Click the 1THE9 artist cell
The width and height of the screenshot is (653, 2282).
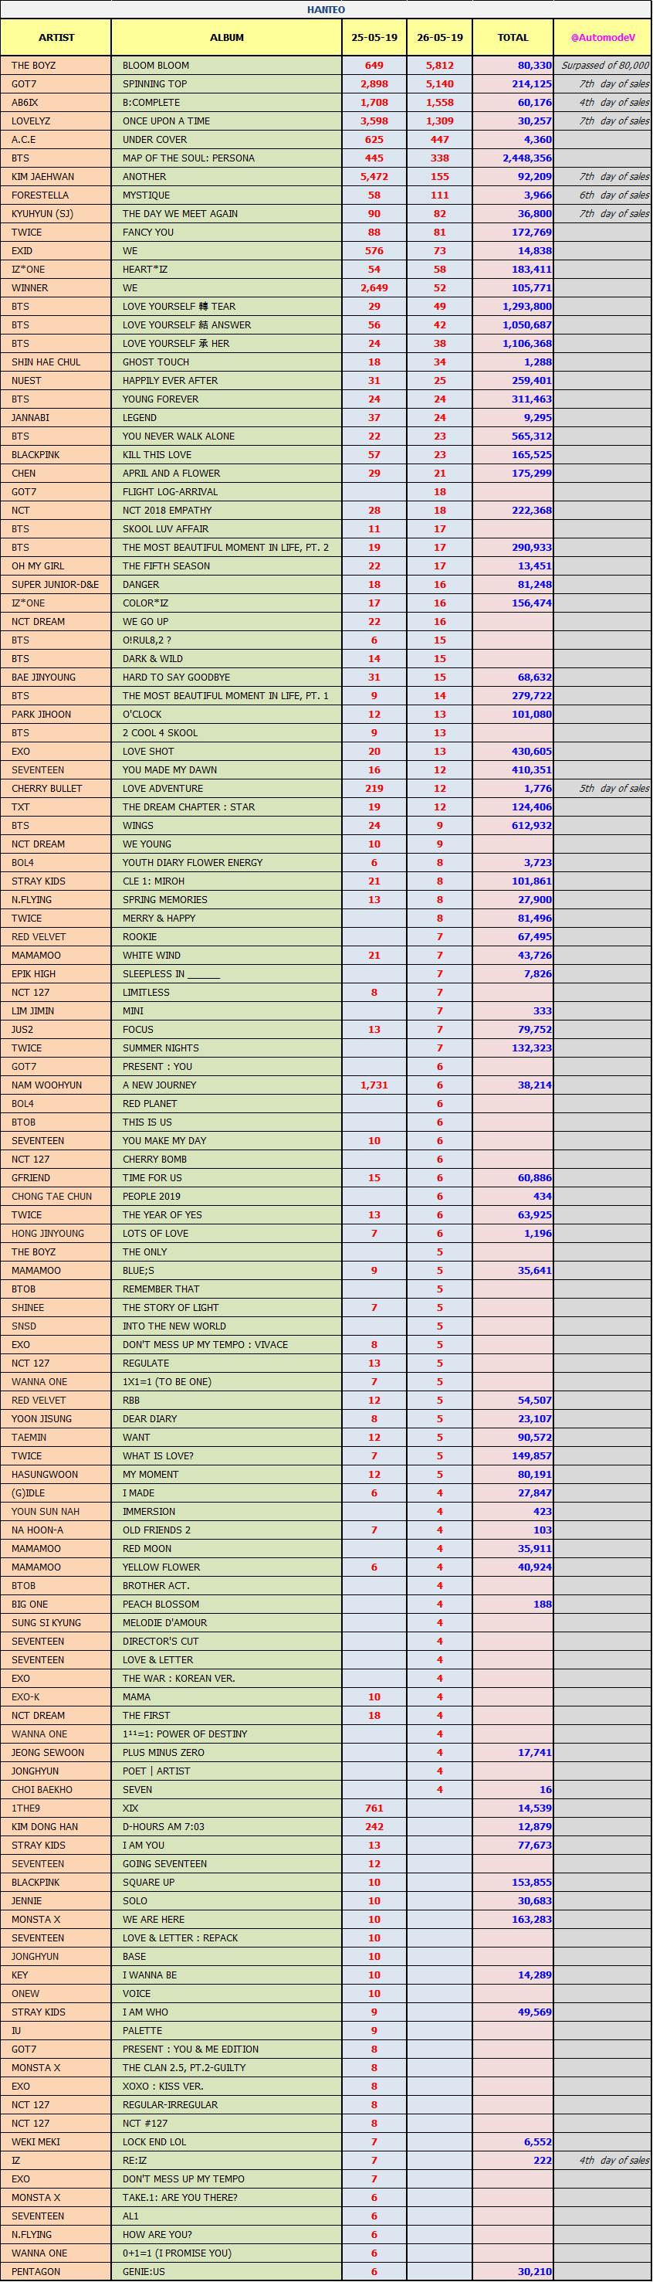25,1808
